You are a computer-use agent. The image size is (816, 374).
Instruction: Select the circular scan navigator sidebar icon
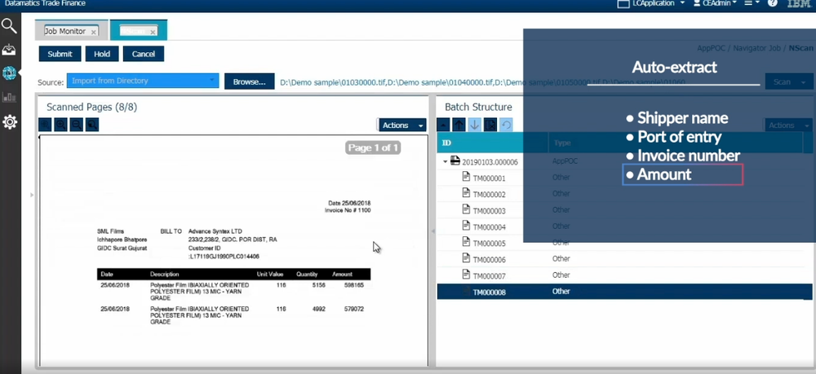point(9,73)
